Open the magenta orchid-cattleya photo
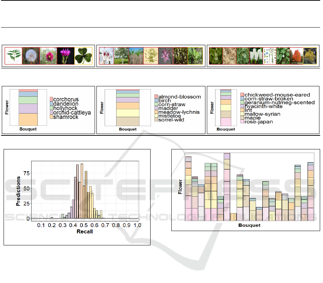 tap(66, 56)
